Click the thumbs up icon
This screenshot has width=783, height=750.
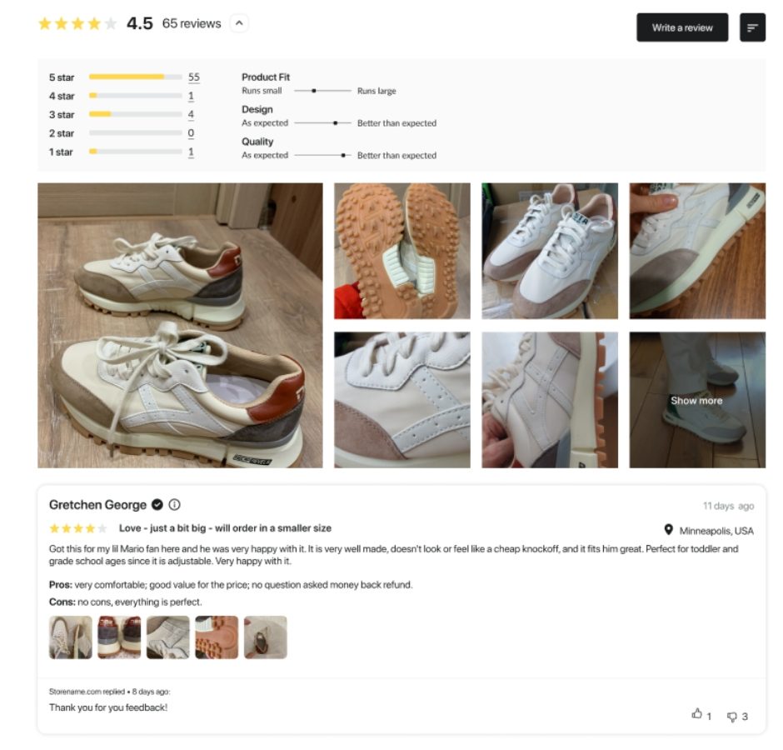pos(696,714)
